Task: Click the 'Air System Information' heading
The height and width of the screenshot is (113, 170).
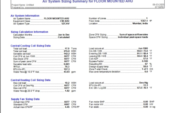Action: 25,16
